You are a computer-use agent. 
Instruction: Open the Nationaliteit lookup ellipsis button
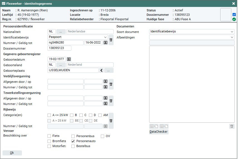61,32
